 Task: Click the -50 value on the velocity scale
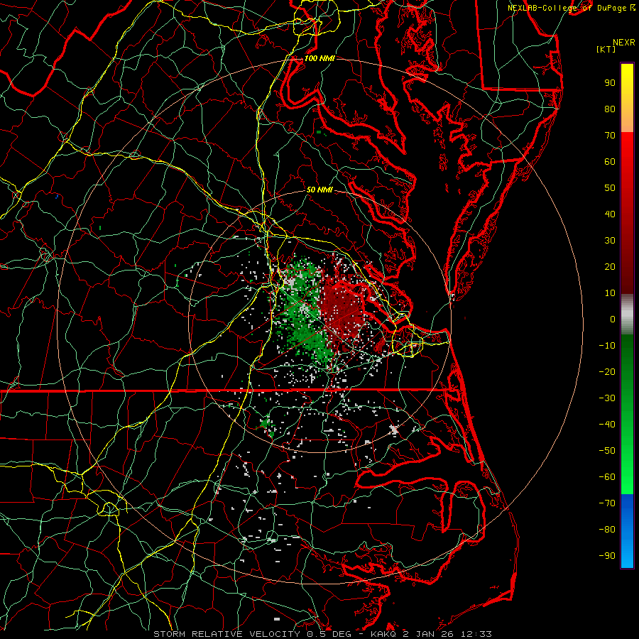(607, 451)
